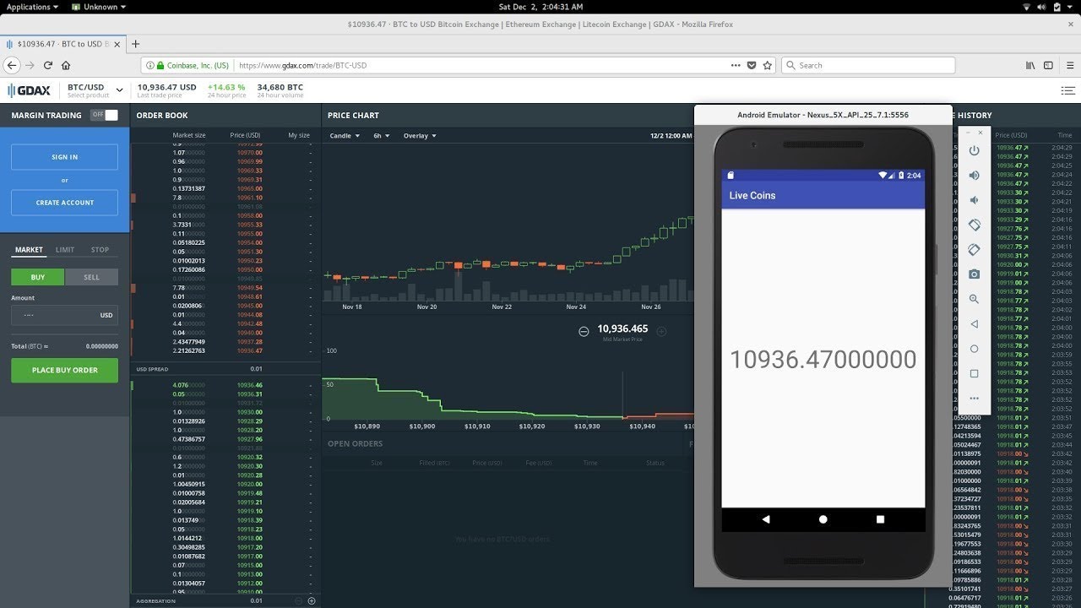The image size is (1081, 608).
Task: Select the BUY side toggle
Action: pyautogui.click(x=38, y=277)
